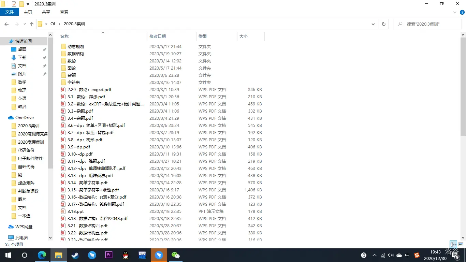Click the Back navigation arrow
The image size is (466, 262).
6,24
